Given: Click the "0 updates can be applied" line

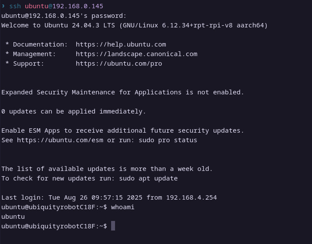Looking at the screenshot, I should click(x=73, y=111).
